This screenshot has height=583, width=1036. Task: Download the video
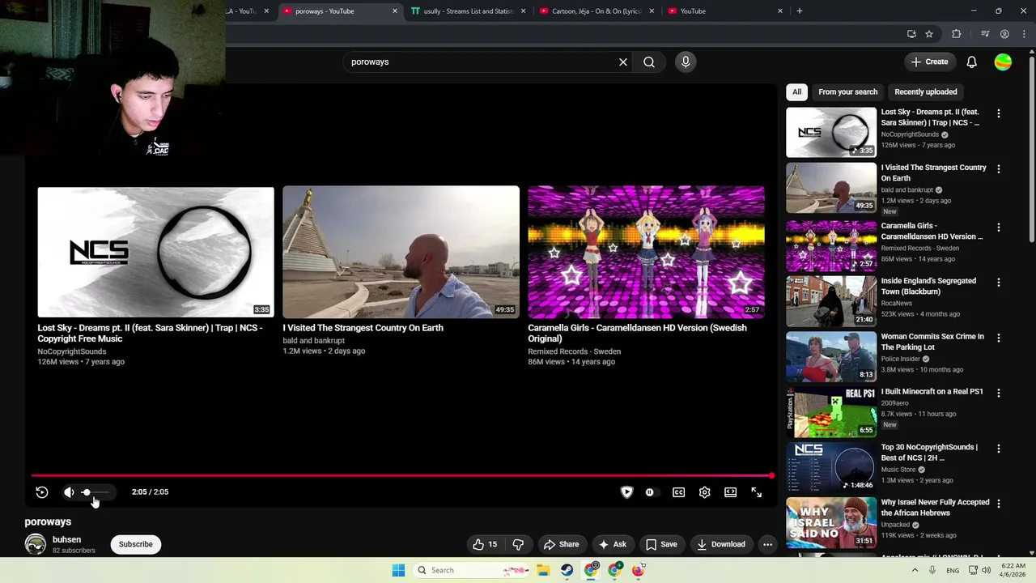click(x=720, y=544)
